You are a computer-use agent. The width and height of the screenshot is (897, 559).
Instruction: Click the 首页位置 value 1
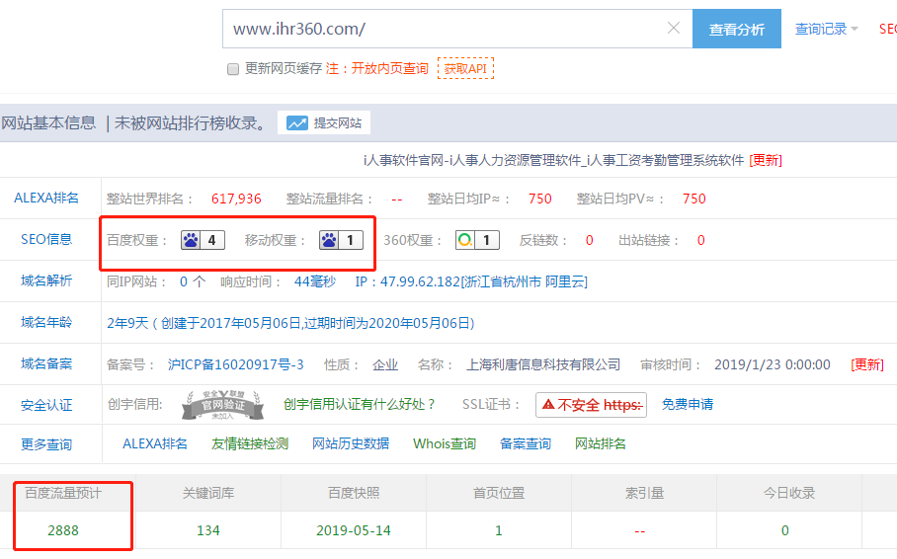click(x=499, y=530)
